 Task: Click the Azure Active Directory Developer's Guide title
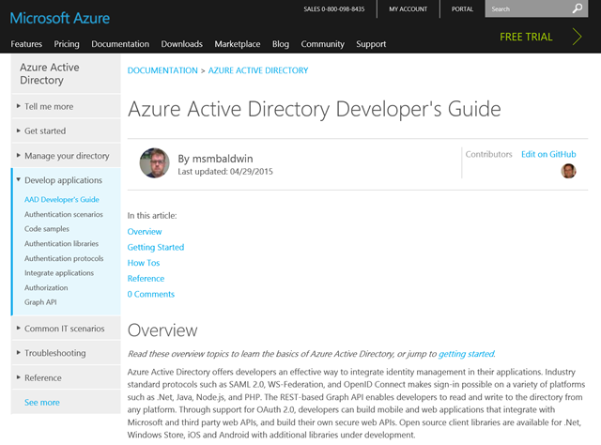point(315,109)
